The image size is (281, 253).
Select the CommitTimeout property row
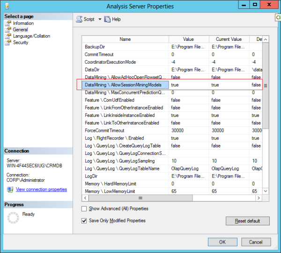(172, 54)
